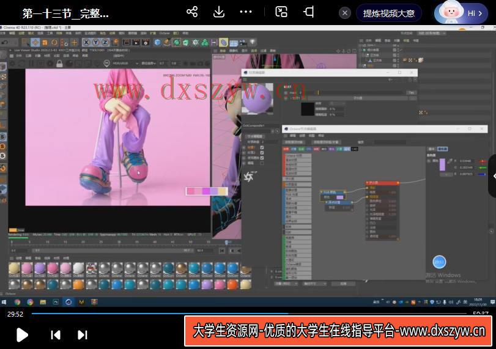Click the Camera icon in Cinema 4D toolbar

[x=243, y=42]
